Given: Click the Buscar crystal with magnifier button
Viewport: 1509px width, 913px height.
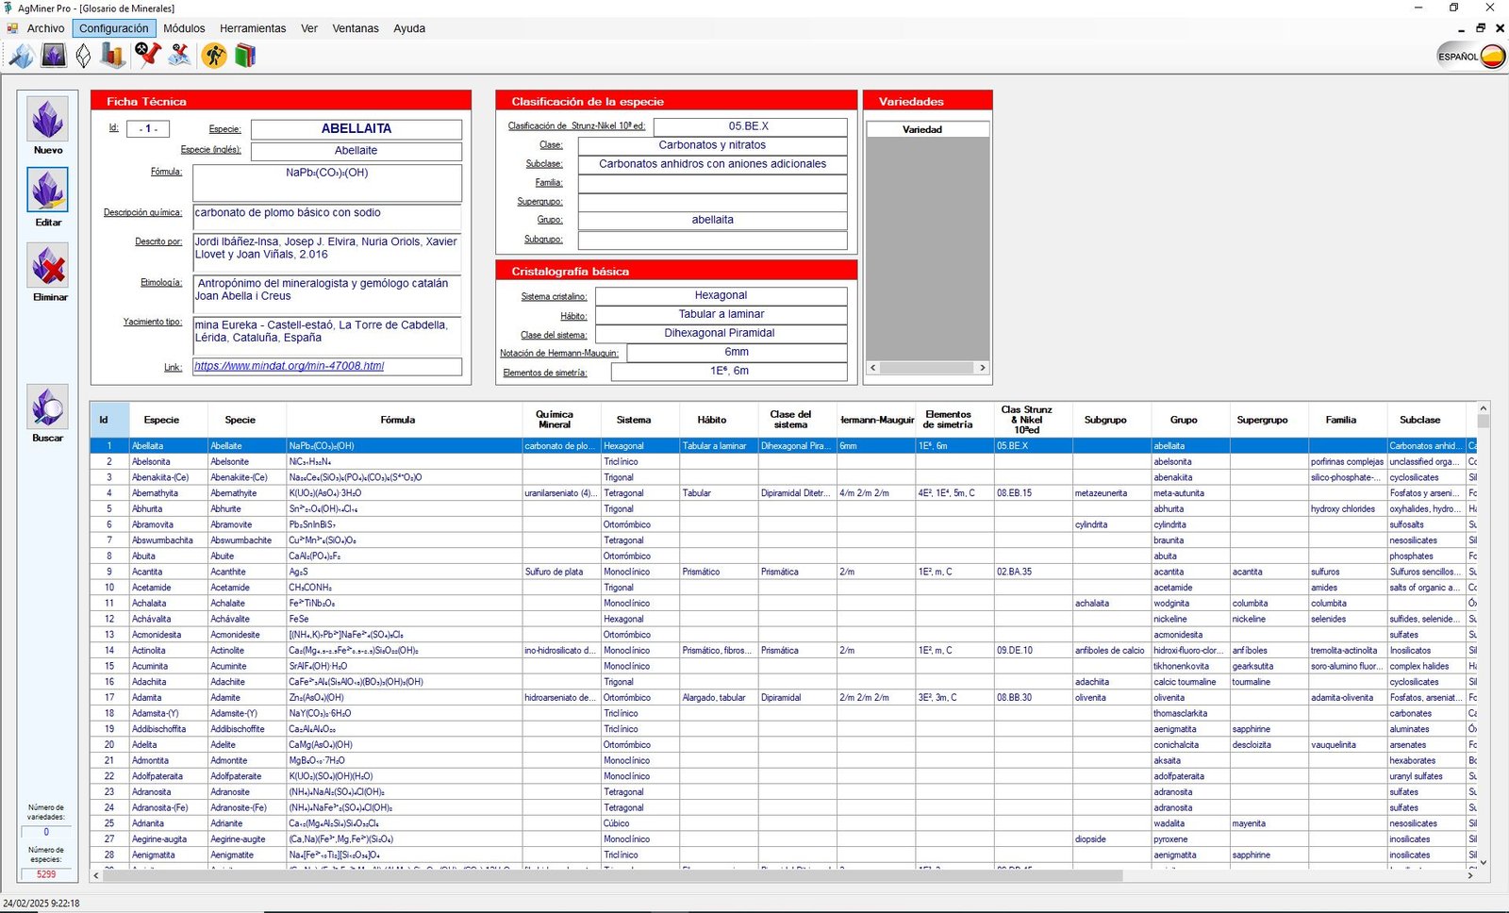Looking at the screenshot, I should [48, 407].
